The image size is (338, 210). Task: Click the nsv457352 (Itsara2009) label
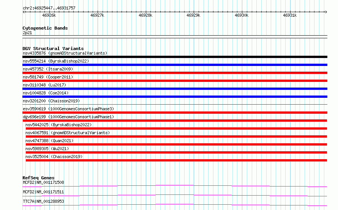[x=48, y=69]
